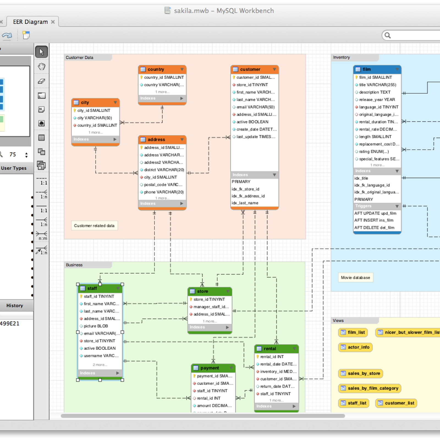Image resolution: width=440 pixels, height=440 pixels.
Task: Click the AFT DELETE del_film trigger
Action: coord(374,228)
